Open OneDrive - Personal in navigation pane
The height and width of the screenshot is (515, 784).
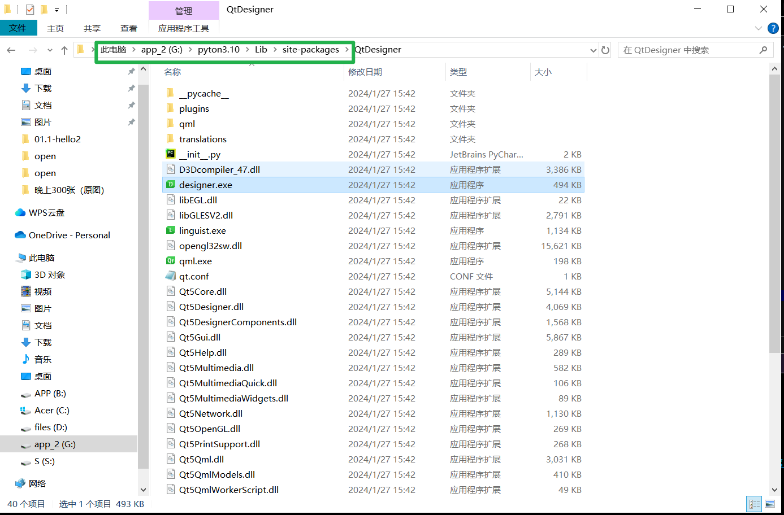69,235
